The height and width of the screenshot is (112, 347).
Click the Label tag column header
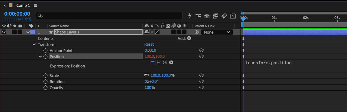tap(31, 26)
